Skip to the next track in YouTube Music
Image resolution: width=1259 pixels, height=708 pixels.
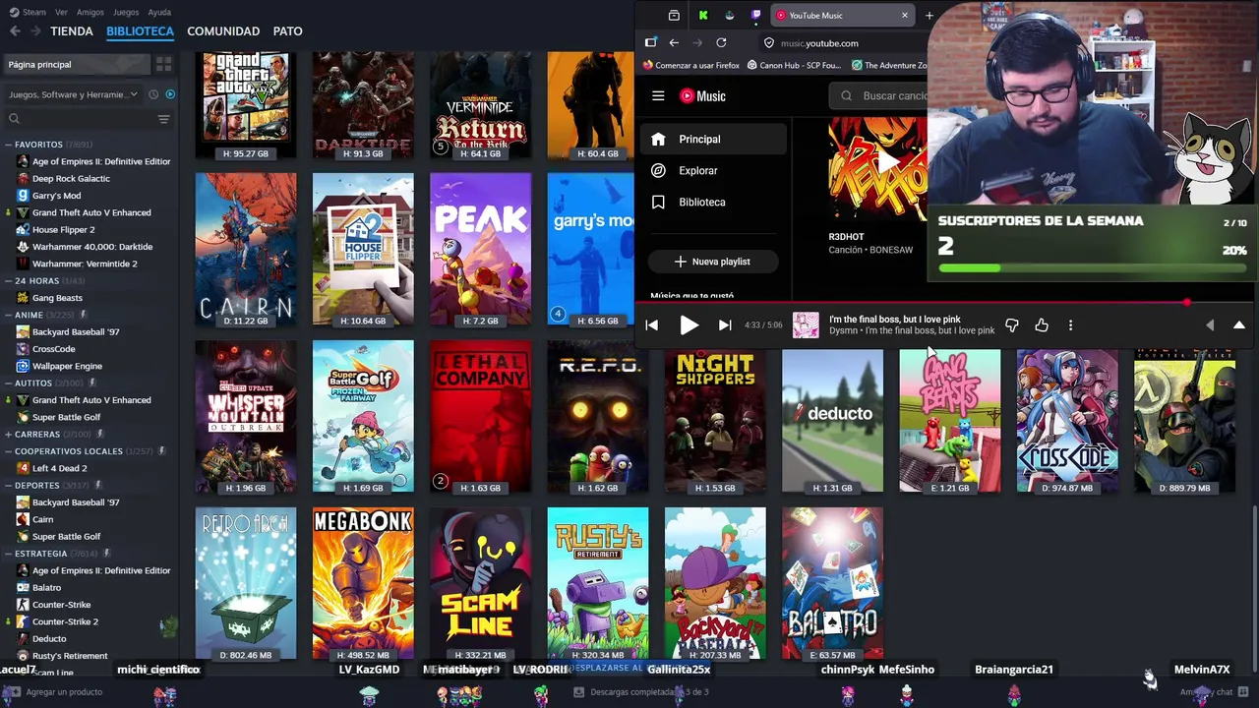(725, 324)
